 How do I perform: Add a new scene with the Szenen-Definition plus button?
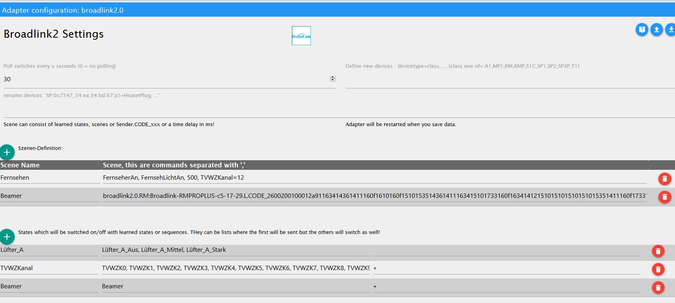pyautogui.click(x=7, y=152)
